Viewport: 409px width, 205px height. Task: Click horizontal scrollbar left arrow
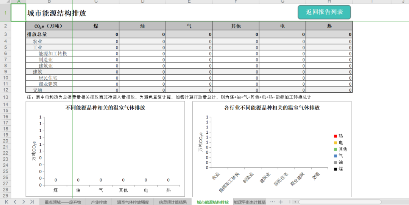coord(295,202)
